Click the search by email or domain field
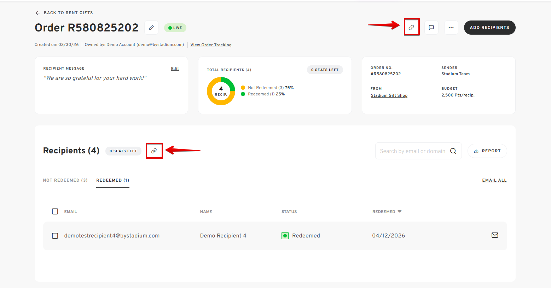 click(412, 151)
